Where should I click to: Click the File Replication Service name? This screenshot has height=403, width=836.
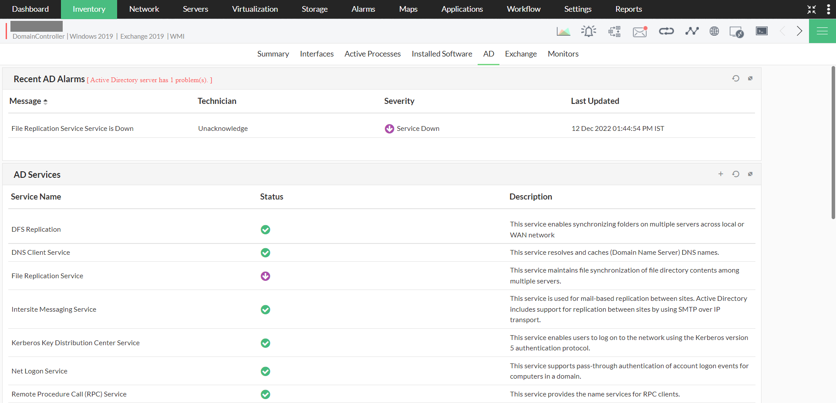click(47, 276)
